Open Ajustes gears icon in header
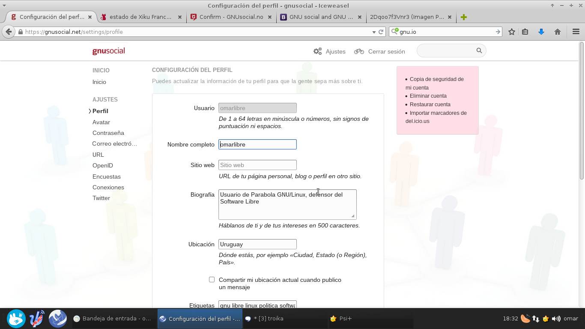 click(317, 51)
